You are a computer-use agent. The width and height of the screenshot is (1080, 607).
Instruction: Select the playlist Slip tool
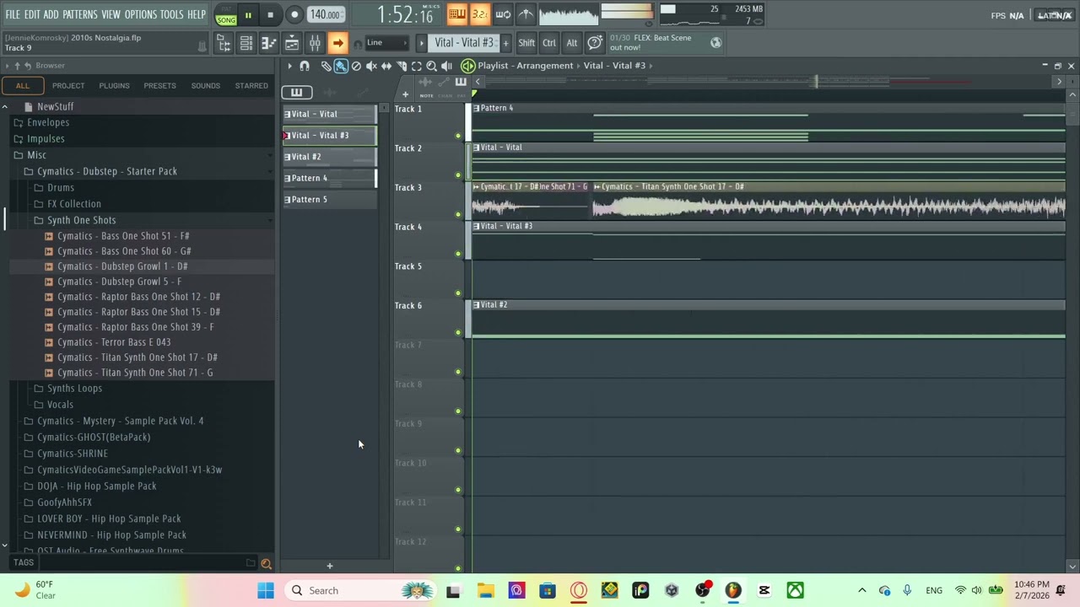pos(386,66)
